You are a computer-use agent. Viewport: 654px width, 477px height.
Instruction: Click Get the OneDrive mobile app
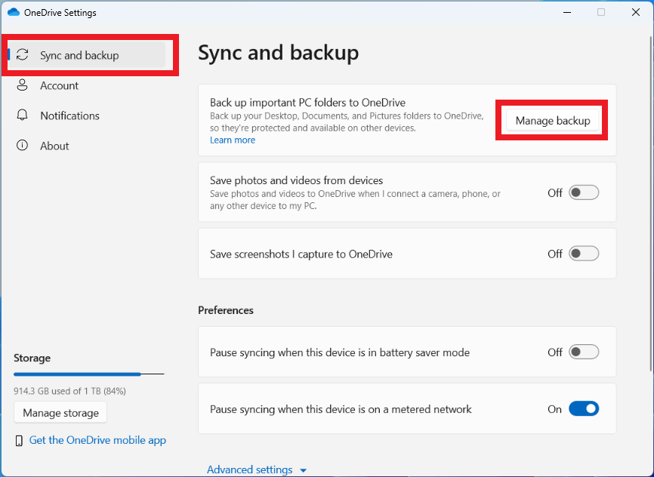(x=97, y=440)
